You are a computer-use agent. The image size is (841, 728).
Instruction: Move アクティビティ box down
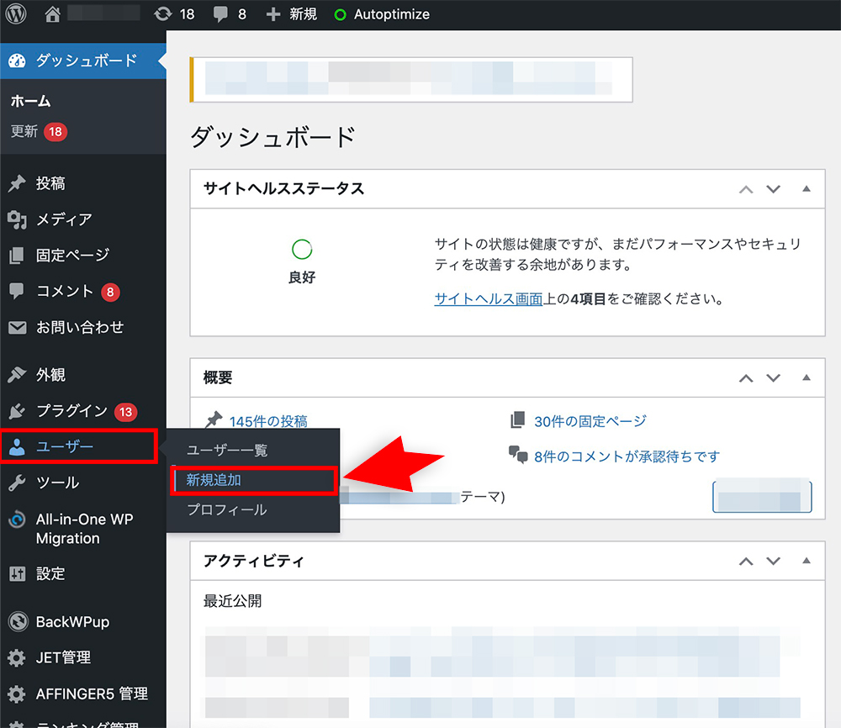click(773, 562)
